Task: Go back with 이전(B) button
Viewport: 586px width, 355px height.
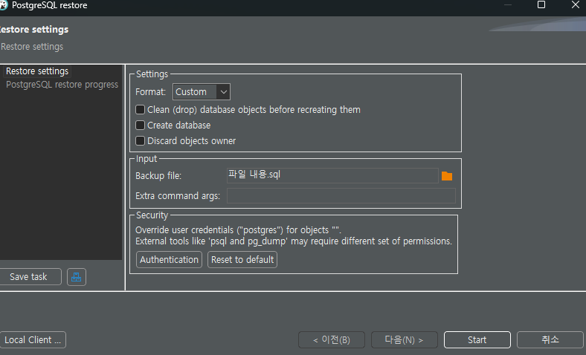Action: click(x=332, y=339)
